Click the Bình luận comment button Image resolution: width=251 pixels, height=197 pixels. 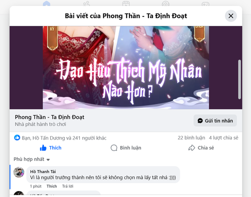126,148
